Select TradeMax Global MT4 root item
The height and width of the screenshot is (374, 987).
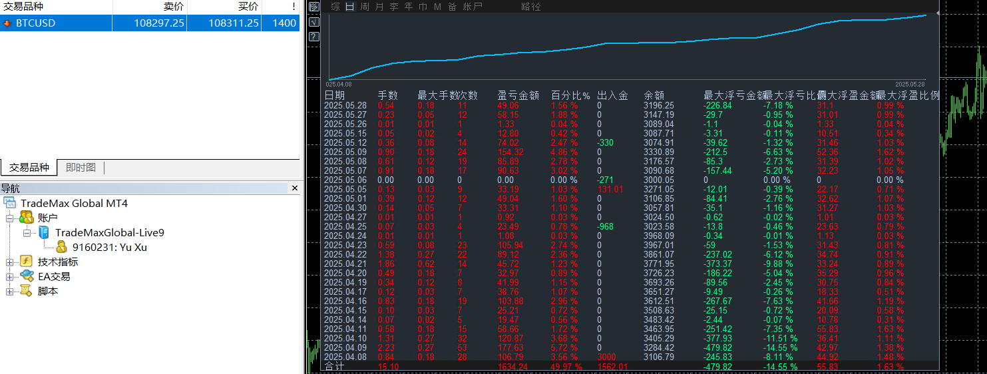click(x=74, y=203)
